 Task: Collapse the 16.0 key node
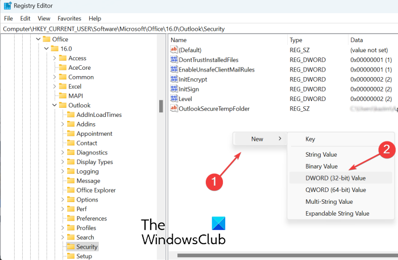coord(47,48)
